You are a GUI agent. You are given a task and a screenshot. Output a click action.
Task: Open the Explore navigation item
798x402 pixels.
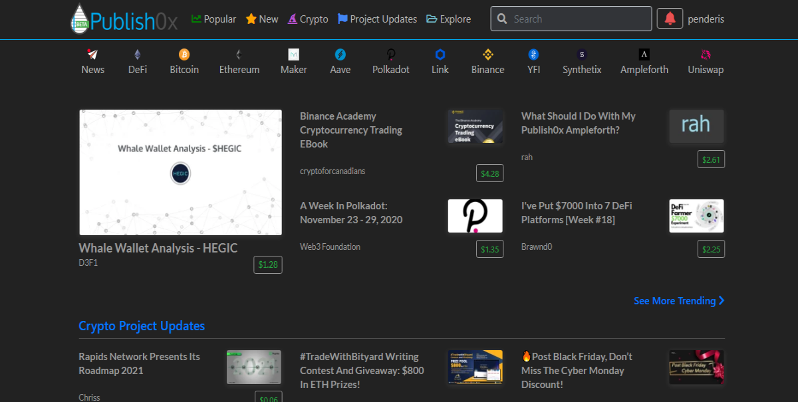449,19
